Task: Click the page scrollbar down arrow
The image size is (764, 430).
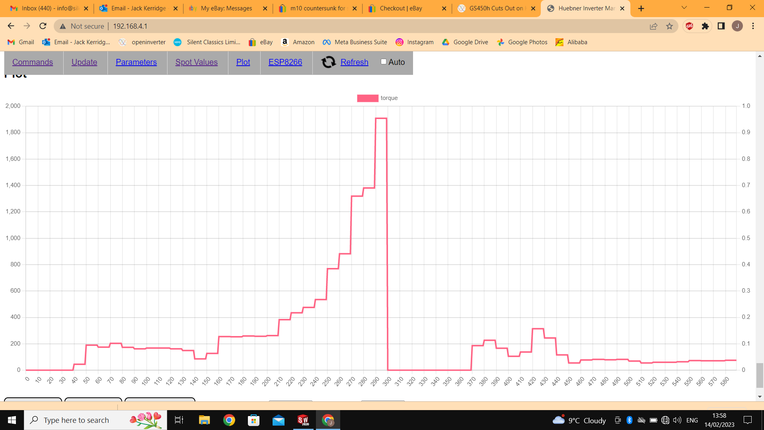Action: pos(760,397)
